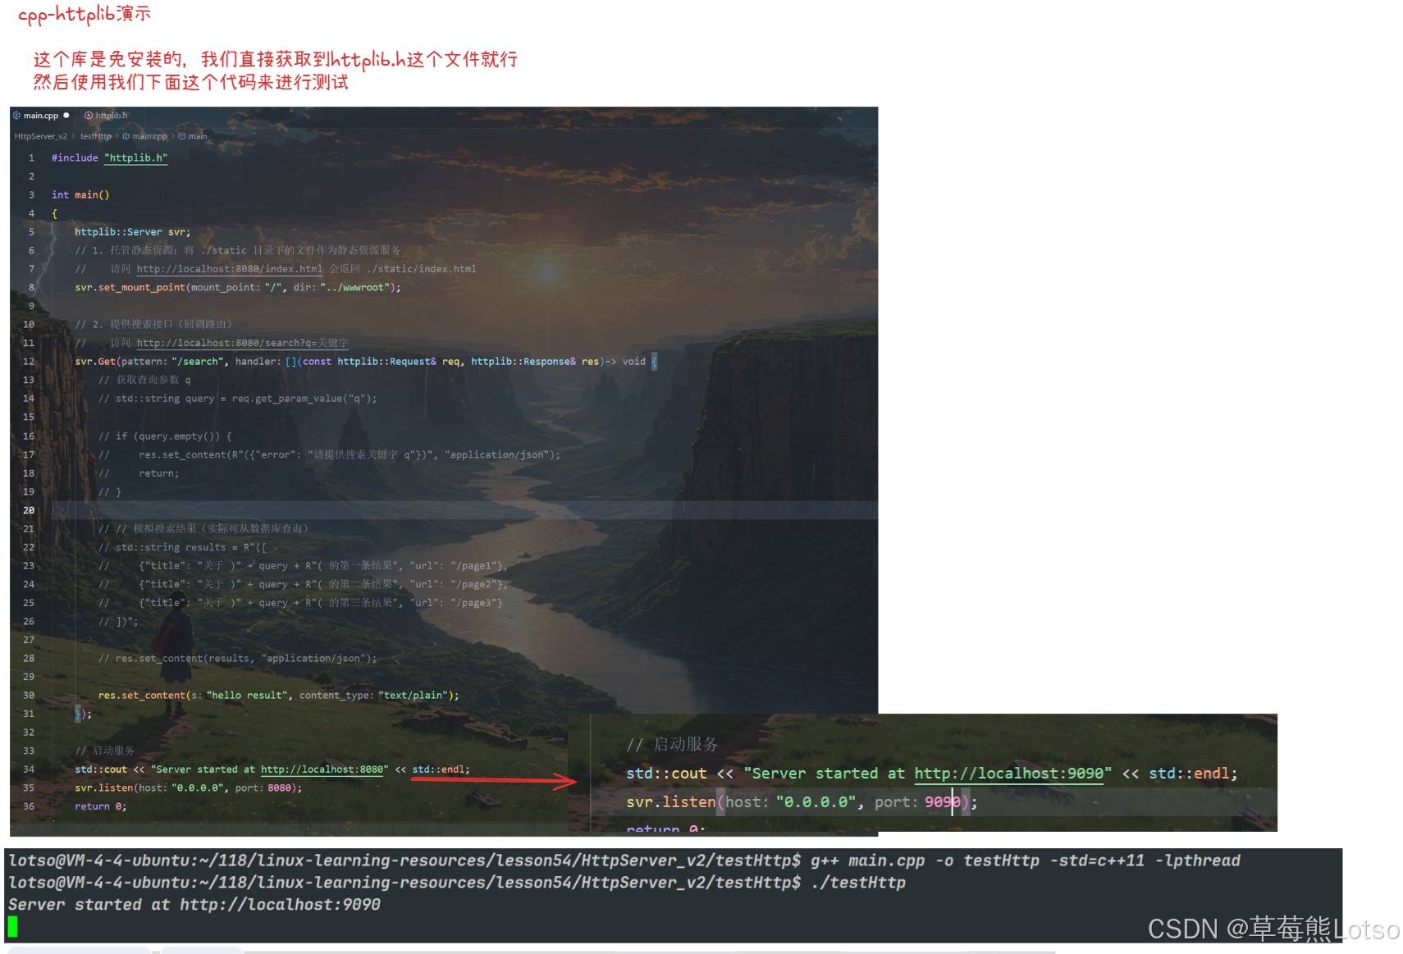Open the http://localhost:8080 link on line 34

coord(322,769)
